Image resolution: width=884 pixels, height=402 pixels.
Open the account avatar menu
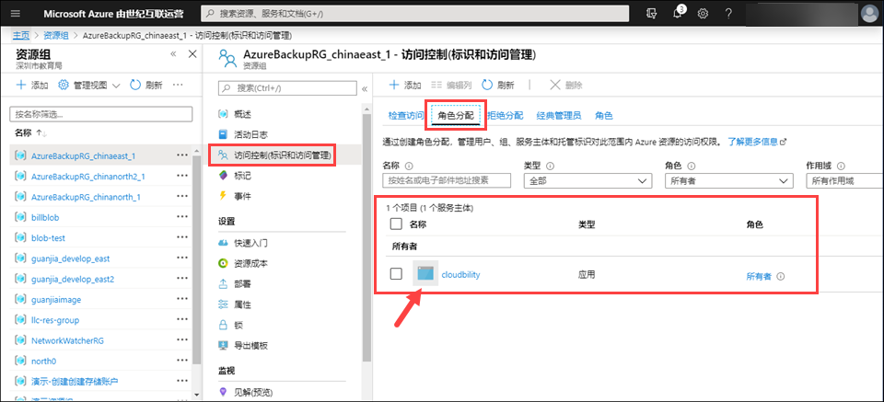pos(870,14)
